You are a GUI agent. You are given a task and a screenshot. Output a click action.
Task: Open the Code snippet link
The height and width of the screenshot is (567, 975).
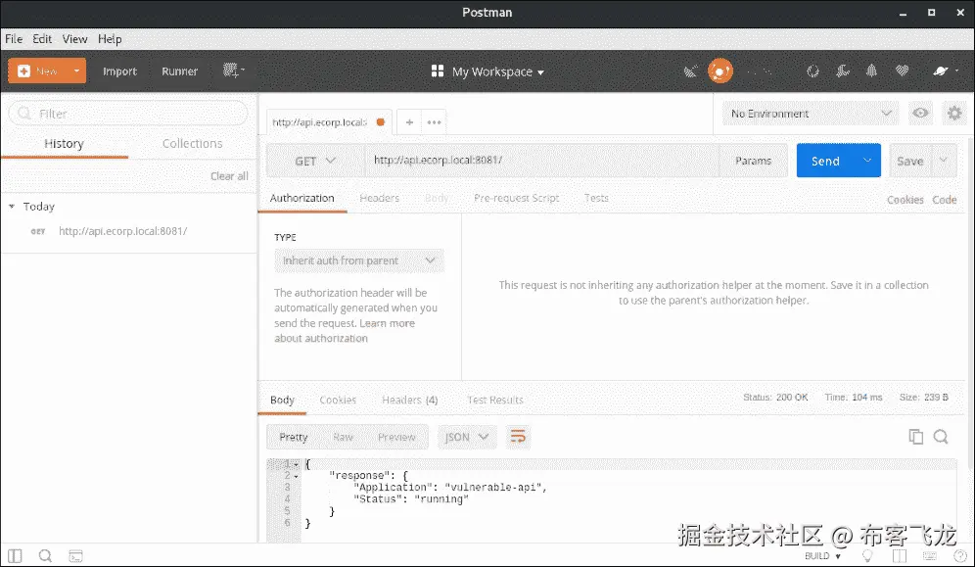tap(944, 200)
